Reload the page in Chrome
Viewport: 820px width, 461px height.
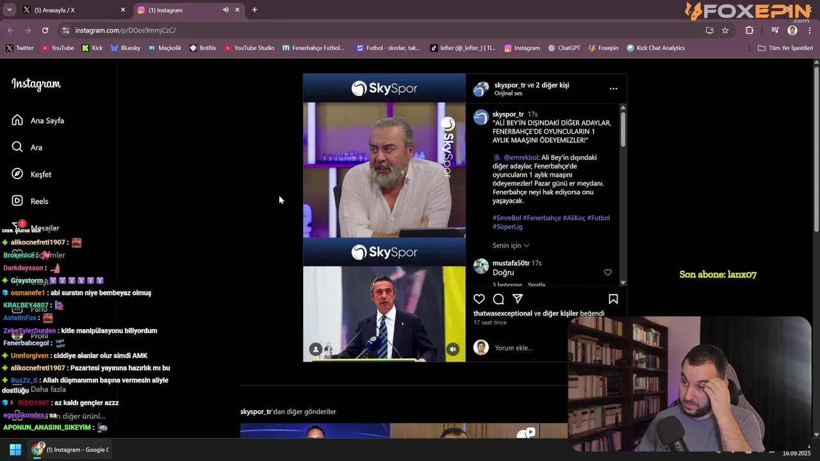[45, 30]
